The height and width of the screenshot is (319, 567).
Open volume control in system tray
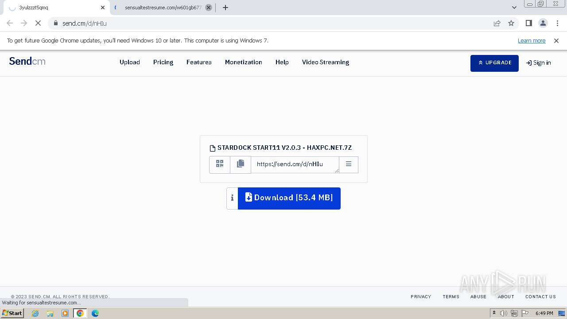(x=504, y=313)
